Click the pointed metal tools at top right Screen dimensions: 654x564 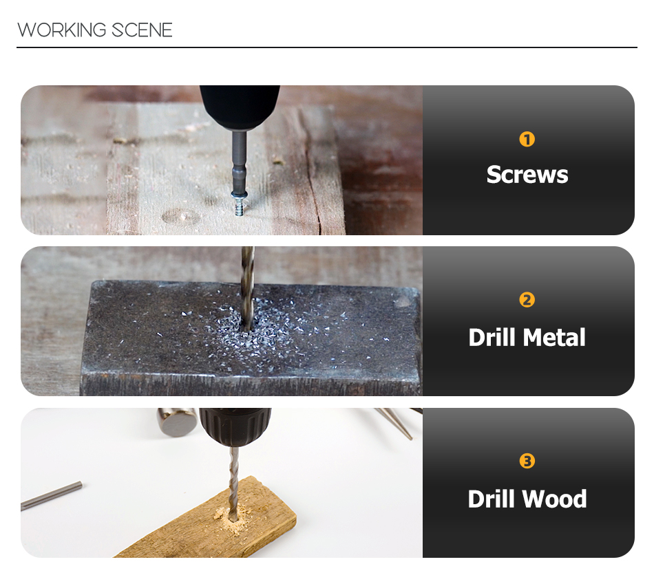(x=399, y=422)
